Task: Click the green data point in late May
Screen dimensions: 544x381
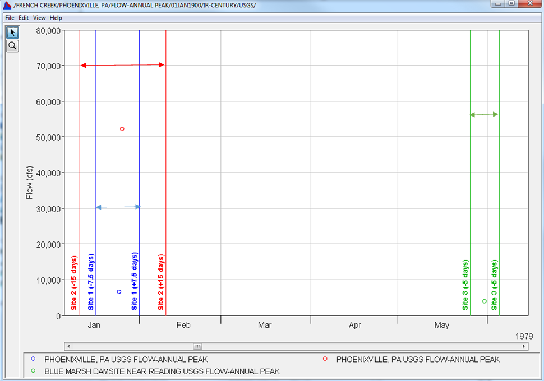Action: pos(485,301)
